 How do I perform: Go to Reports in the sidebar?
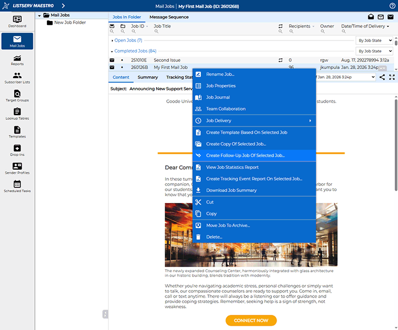click(17, 59)
